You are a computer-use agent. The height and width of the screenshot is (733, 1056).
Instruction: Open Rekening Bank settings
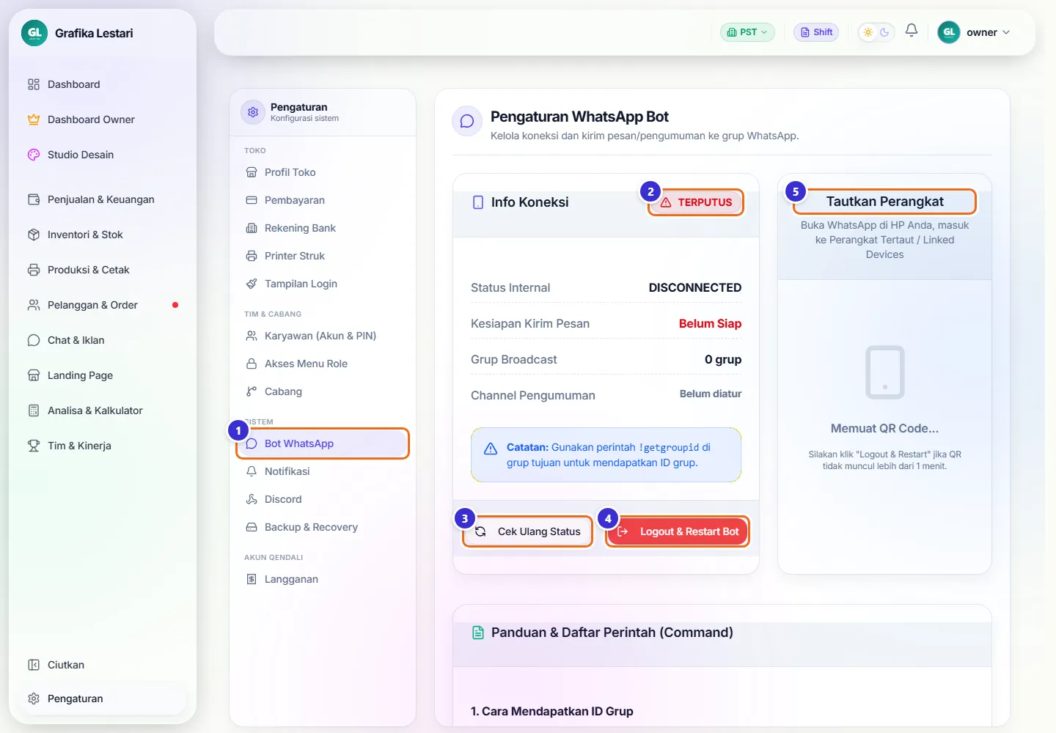pos(323,228)
